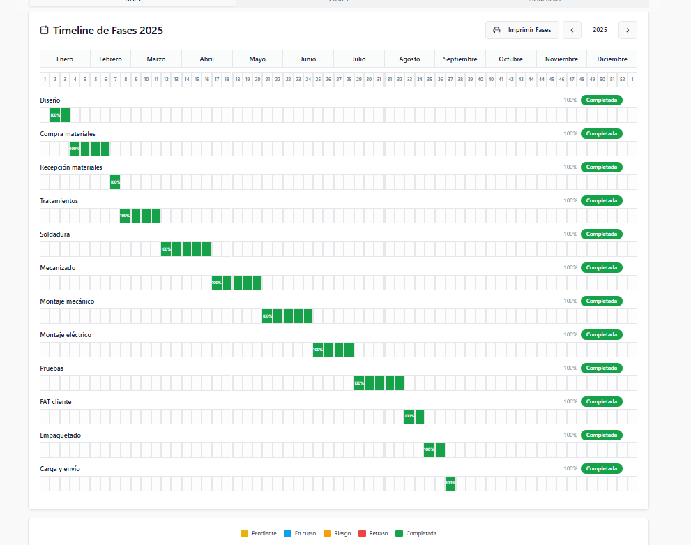Click the calendar icon beside Timeline title
This screenshot has width=691, height=545.
pyautogui.click(x=45, y=30)
